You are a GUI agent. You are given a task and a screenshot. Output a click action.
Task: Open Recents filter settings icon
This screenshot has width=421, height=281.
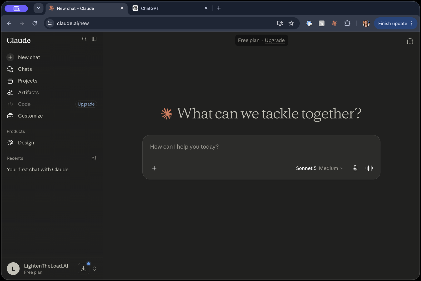pos(94,158)
